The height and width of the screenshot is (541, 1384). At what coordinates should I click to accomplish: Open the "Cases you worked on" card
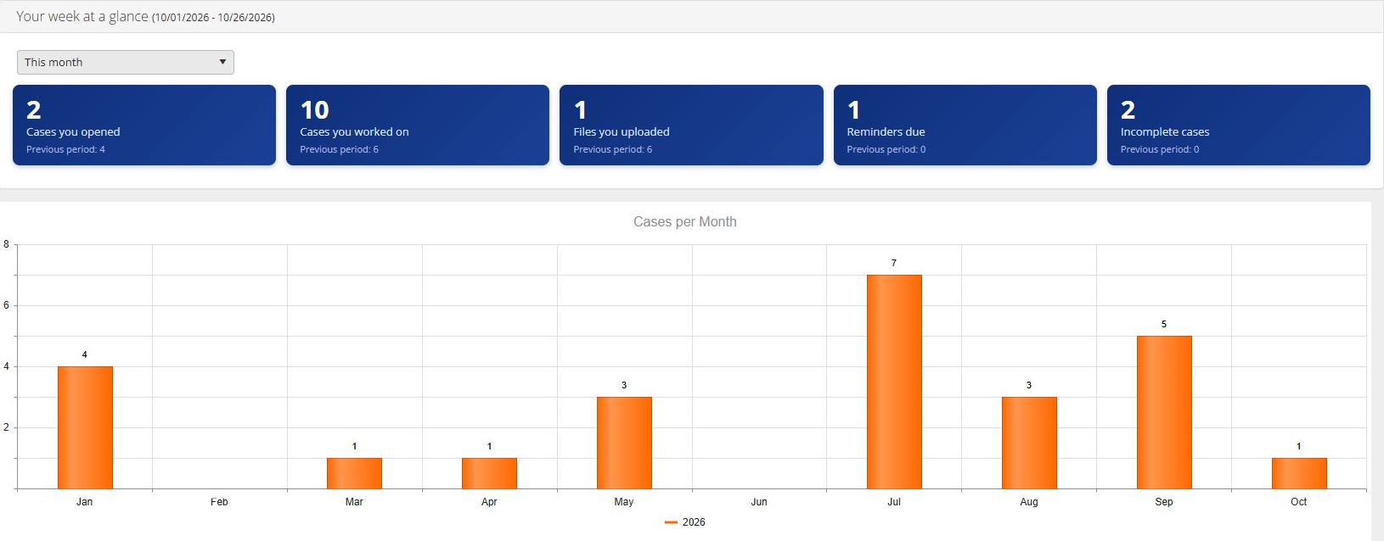(418, 125)
